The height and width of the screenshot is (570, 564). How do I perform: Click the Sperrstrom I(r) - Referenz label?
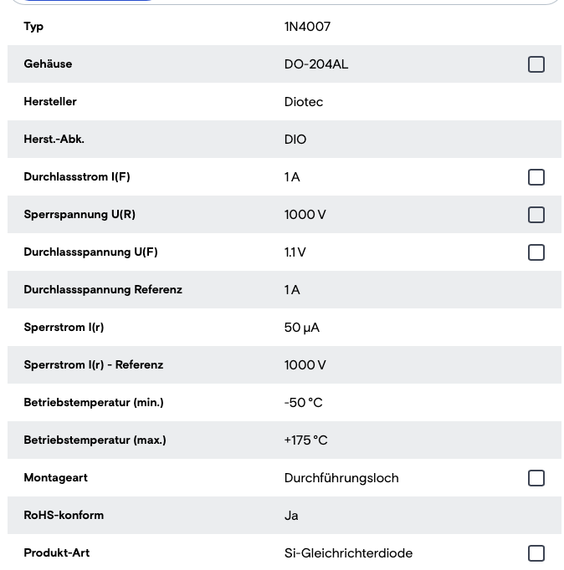pos(94,365)
